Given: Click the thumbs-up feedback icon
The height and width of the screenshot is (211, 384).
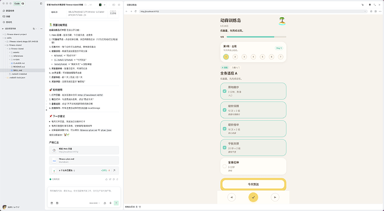Looking at the screenshot, I should [106, 179].
